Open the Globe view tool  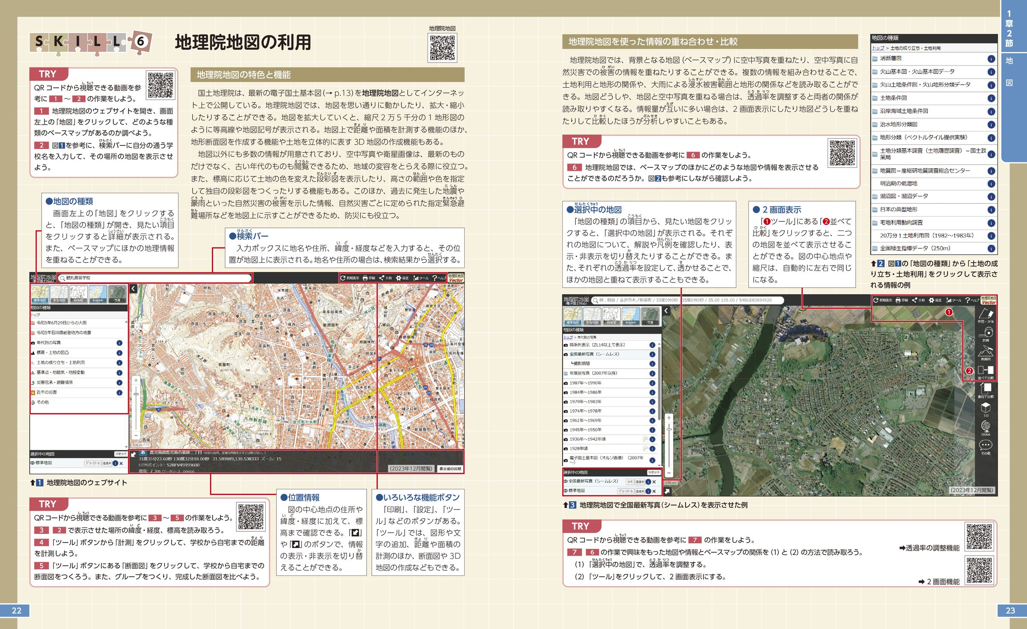point(985,427)
